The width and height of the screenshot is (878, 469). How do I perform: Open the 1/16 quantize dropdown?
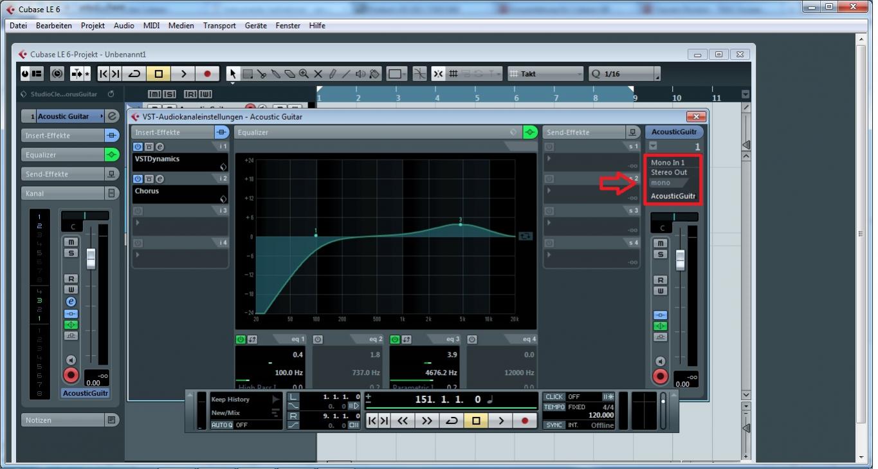click(x=624, y=74)
